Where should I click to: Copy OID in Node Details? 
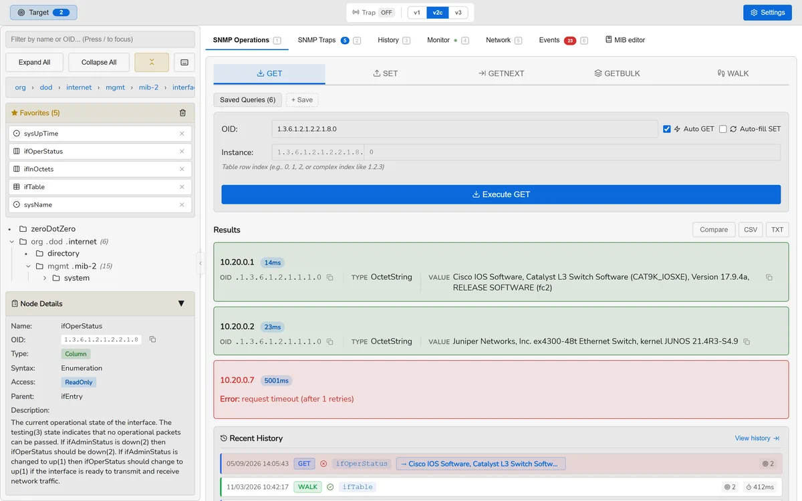(x=152, y=339)
